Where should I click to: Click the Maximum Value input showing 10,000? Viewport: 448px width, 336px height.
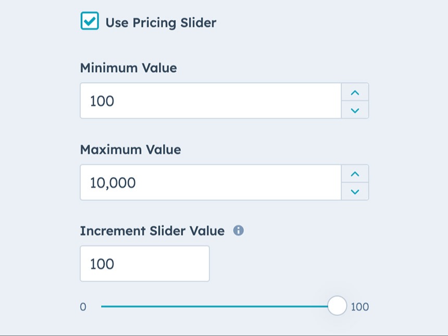click(208, 182)
